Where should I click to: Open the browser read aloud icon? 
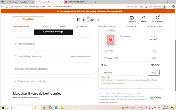click(x=132, y=7)
